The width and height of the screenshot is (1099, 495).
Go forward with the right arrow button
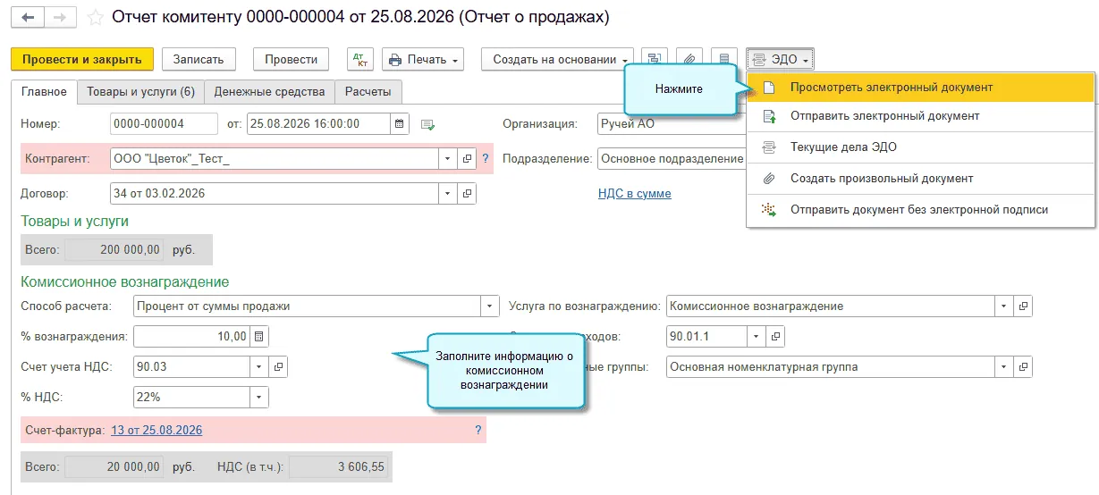coord(59,18)
